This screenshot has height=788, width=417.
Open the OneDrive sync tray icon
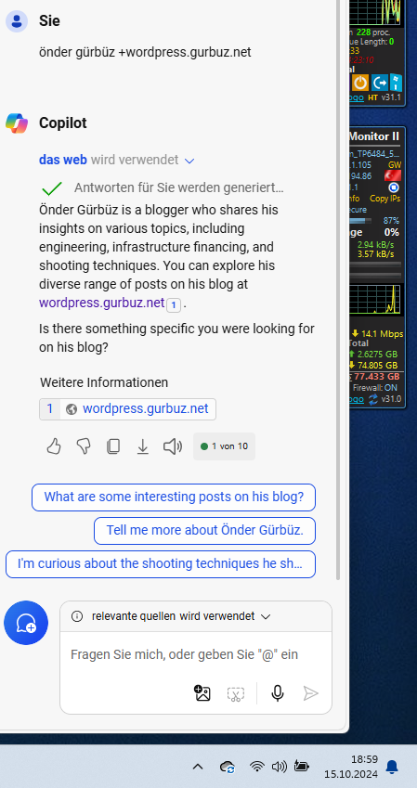[x=228, y=767]
